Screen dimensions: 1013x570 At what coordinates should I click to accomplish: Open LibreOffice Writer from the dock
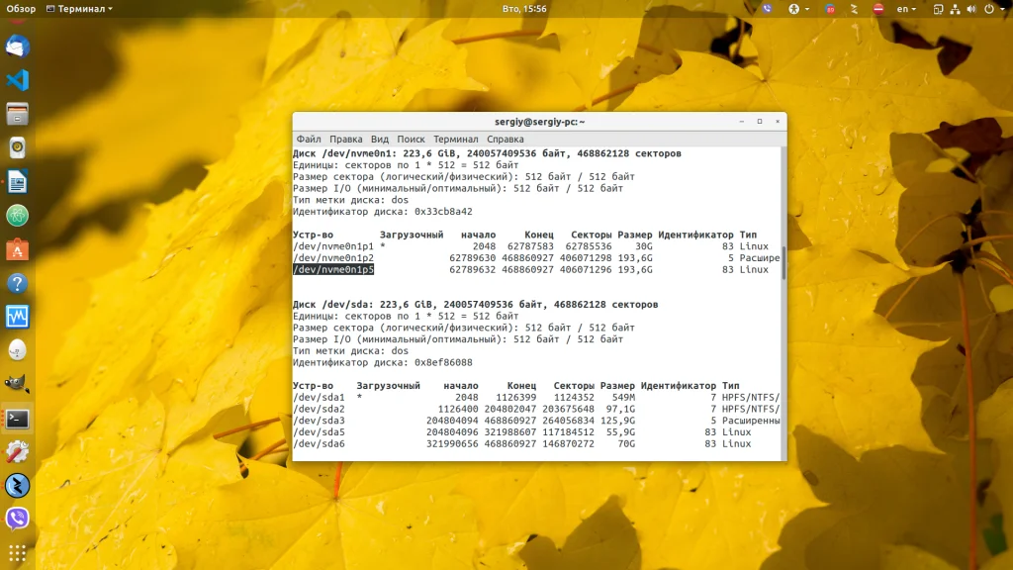click(18, 182)
